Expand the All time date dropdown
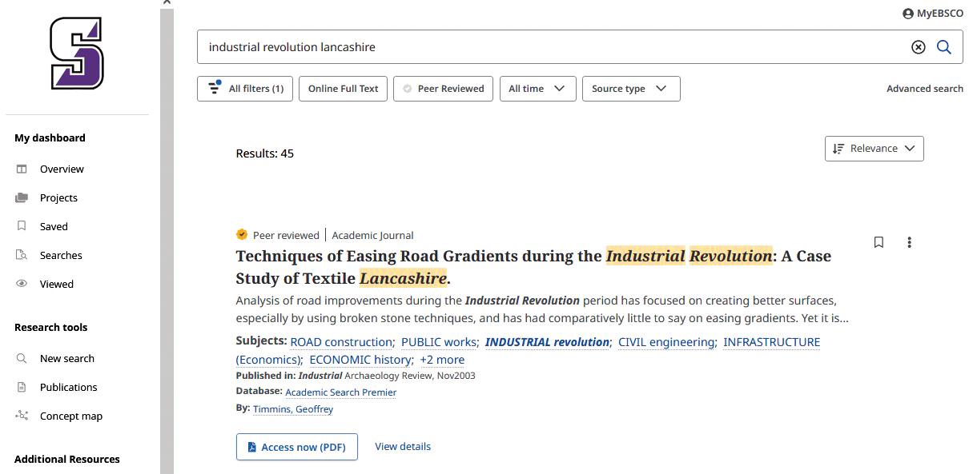This screenshot has width=977, height=474. (537, 89)
